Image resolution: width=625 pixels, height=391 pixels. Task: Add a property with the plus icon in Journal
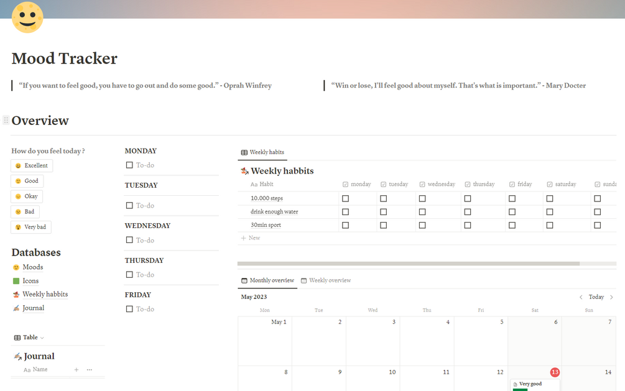[76, 370]
